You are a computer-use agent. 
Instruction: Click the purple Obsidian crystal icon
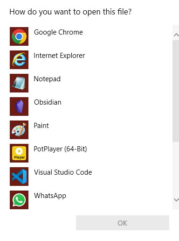[x=19, y=106]
